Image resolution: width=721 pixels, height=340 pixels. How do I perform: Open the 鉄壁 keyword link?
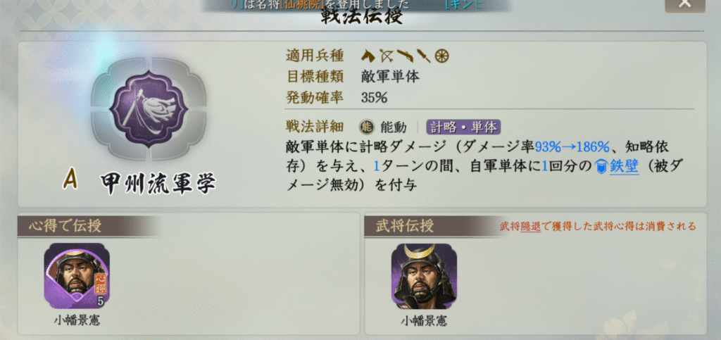click(x=624, y=166)
